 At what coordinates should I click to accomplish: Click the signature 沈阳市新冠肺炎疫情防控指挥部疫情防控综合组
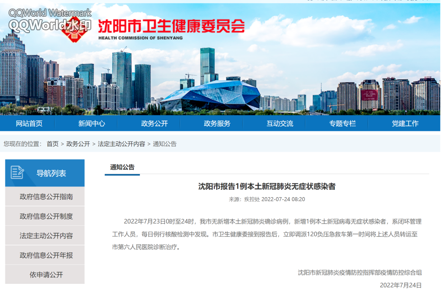pos(360,273)
